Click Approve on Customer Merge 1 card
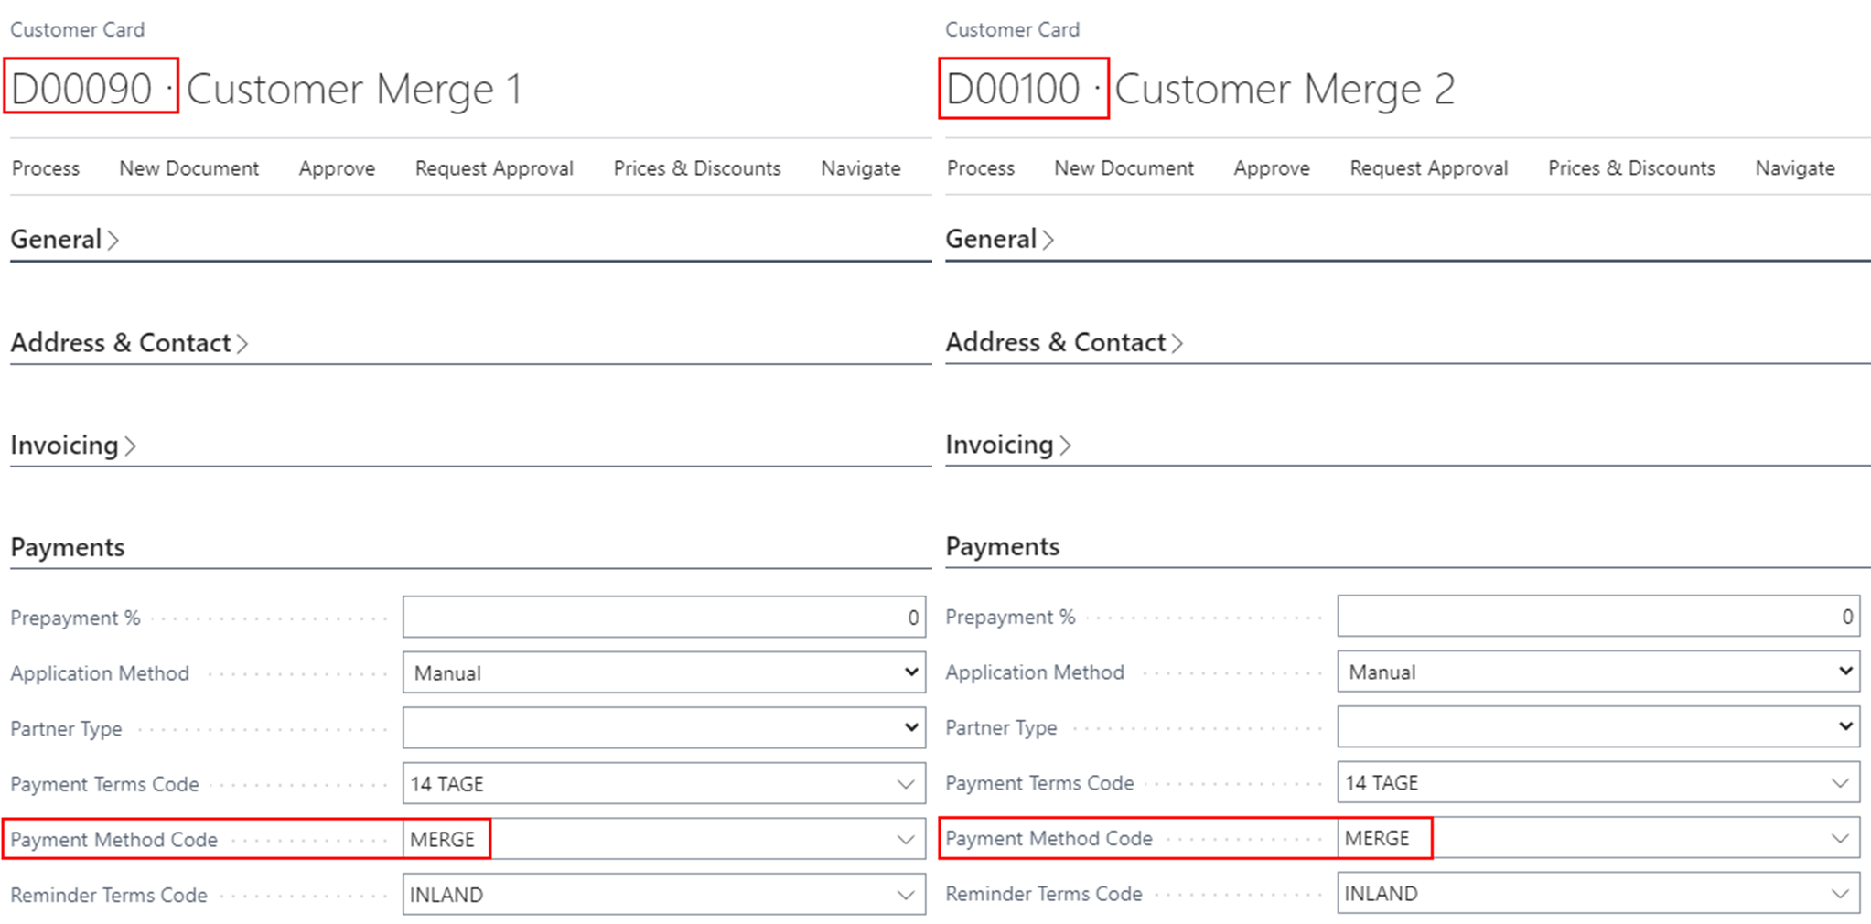 point(337,168)
